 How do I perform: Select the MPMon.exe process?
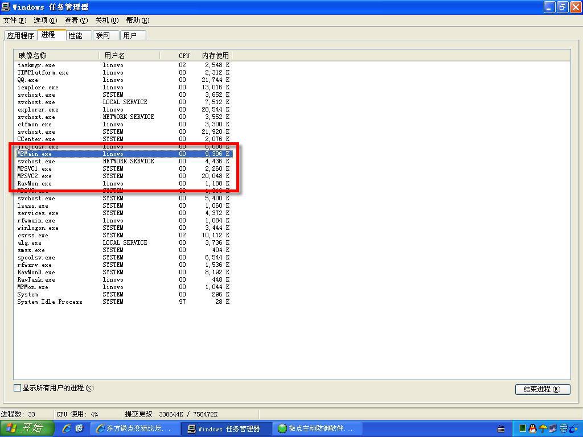tap(124, 287)
